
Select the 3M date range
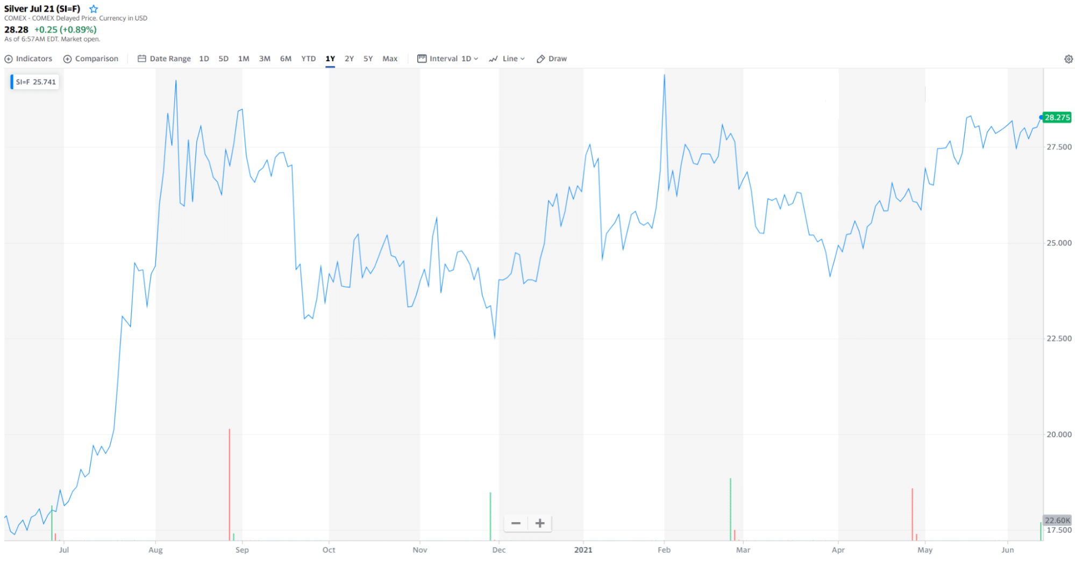[265, 59]
